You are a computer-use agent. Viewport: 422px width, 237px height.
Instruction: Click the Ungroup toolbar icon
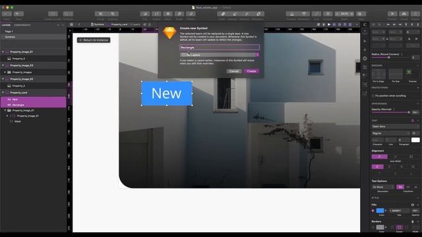tap(113, 14)
